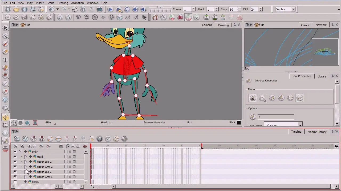The image size is (341, 191).
Task: Open the Display dropdown
Action: click(x=285, y=9)
